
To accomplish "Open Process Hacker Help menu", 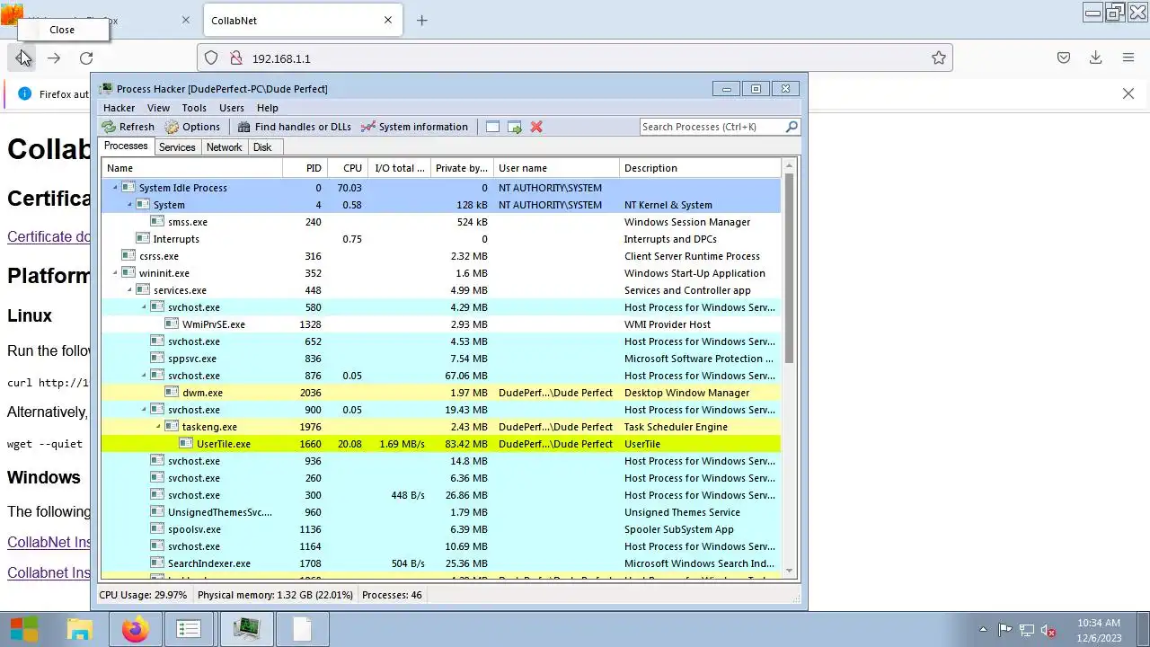I will point(268,108).
